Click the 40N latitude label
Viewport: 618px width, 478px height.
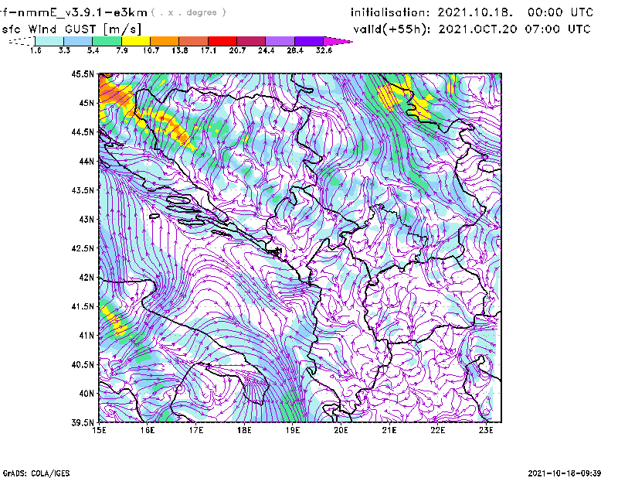(87, 394)
